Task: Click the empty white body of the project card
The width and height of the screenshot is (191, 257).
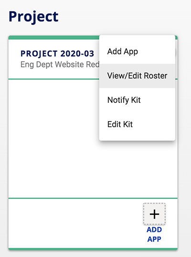Action: click(54, 138)
